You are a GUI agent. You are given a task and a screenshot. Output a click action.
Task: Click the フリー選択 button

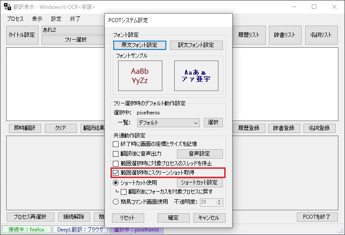73,40
